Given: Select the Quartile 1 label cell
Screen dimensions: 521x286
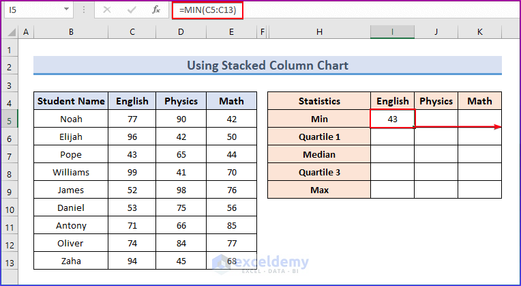Looking at the screenshot, I should click(319, 137).
